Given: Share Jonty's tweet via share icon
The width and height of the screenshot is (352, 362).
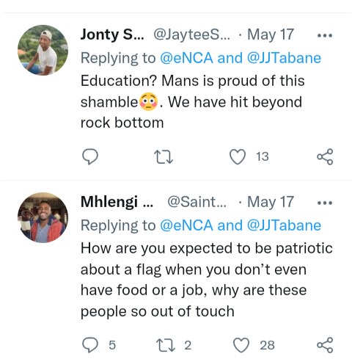Looking at the screenshot, I should (325, 156).
